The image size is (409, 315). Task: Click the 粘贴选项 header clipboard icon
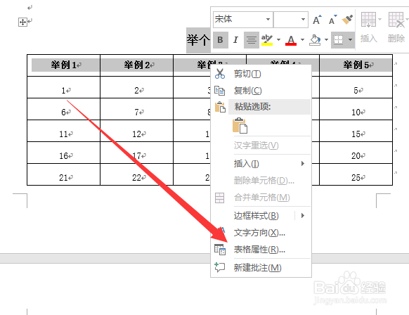coord(220,107)
